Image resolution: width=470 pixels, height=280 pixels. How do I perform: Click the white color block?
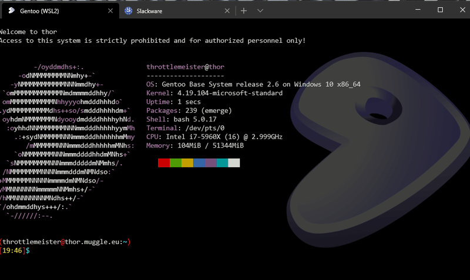point(234,163)
